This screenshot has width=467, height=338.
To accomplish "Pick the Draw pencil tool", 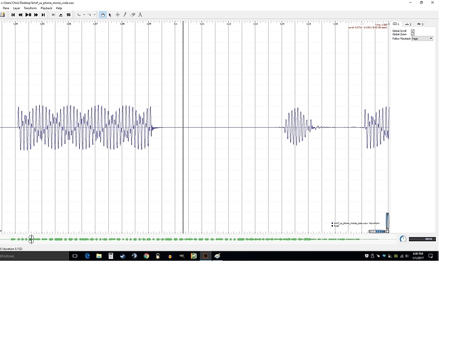I will pyautogui.click(x=126, y=14).
